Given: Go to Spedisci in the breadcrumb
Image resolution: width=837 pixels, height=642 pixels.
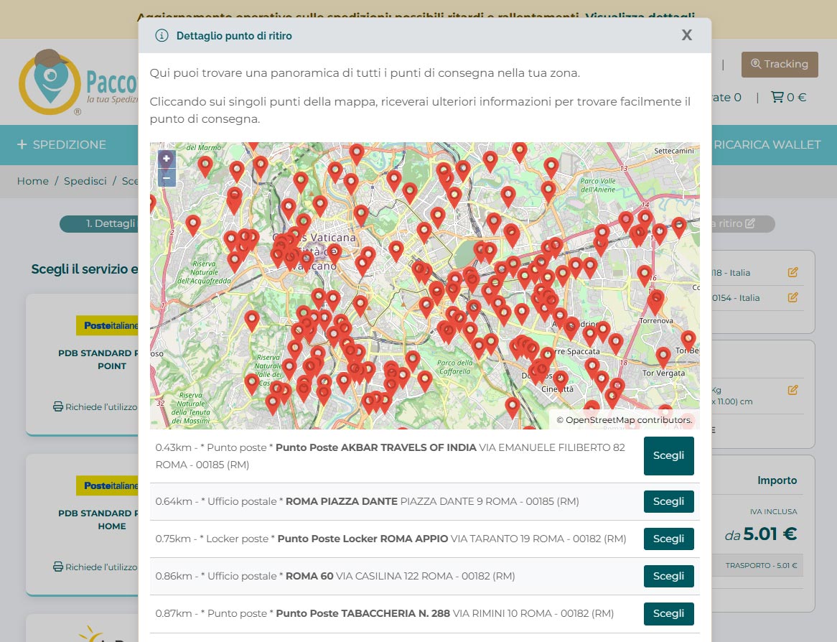Looking at the screenshot, I should coord(85,181).
